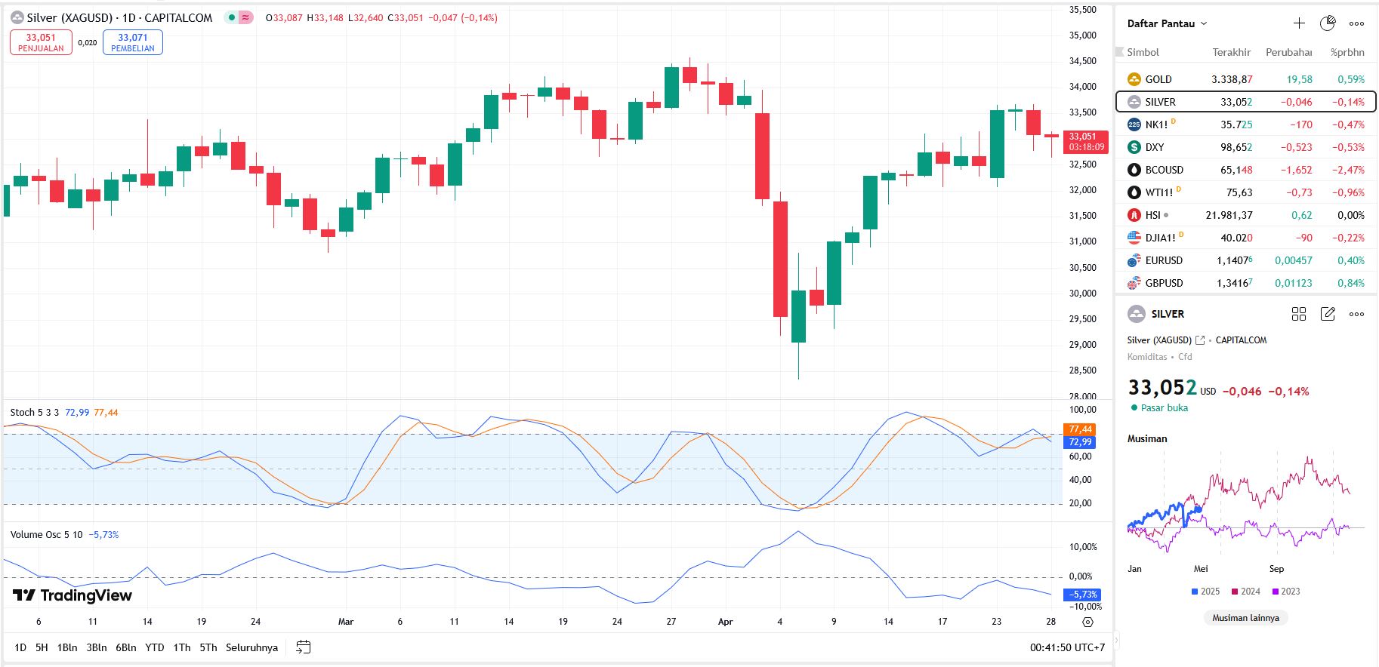Open the pie chart advanced view icon

click(x=1328, y=23)
